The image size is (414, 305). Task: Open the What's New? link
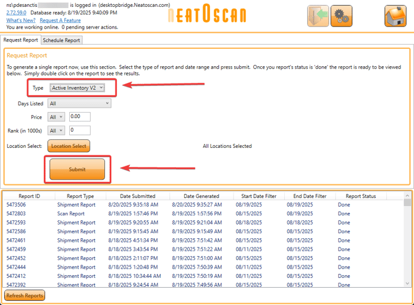(22, 20)
